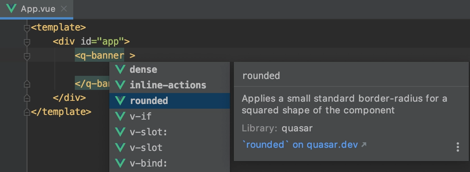Viewport: 470px width, 172px height.
Task: Collapse the template tag fold marker
Action: click(27, 28)
